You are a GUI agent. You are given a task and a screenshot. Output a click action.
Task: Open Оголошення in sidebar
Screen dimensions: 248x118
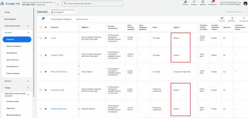[x=12, y=53]
